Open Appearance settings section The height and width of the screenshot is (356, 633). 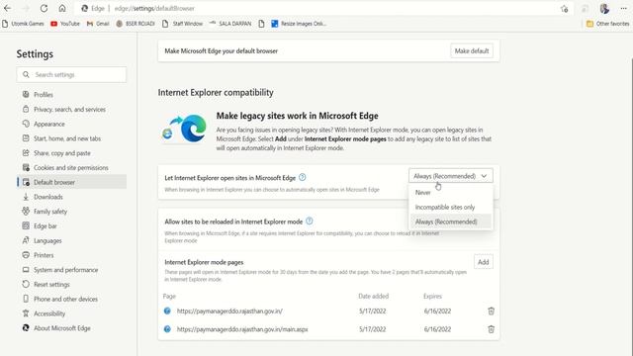point(71,124)
